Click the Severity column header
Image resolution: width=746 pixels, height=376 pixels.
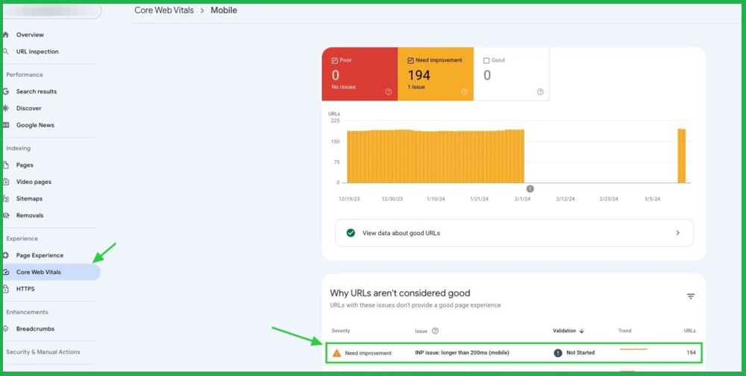click(341, 331)
